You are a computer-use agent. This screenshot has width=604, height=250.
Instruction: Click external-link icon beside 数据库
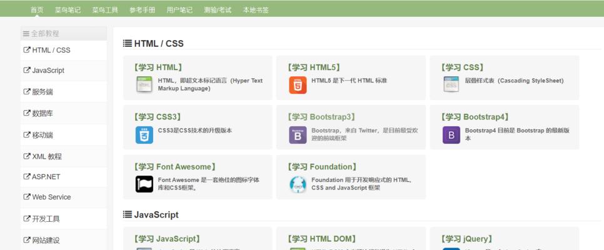click(27, 113)
